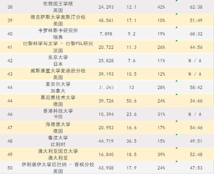Select student count 43,908
Viewport: 214px width, 174px height.
pyautogui.click(x=106, y=168)
